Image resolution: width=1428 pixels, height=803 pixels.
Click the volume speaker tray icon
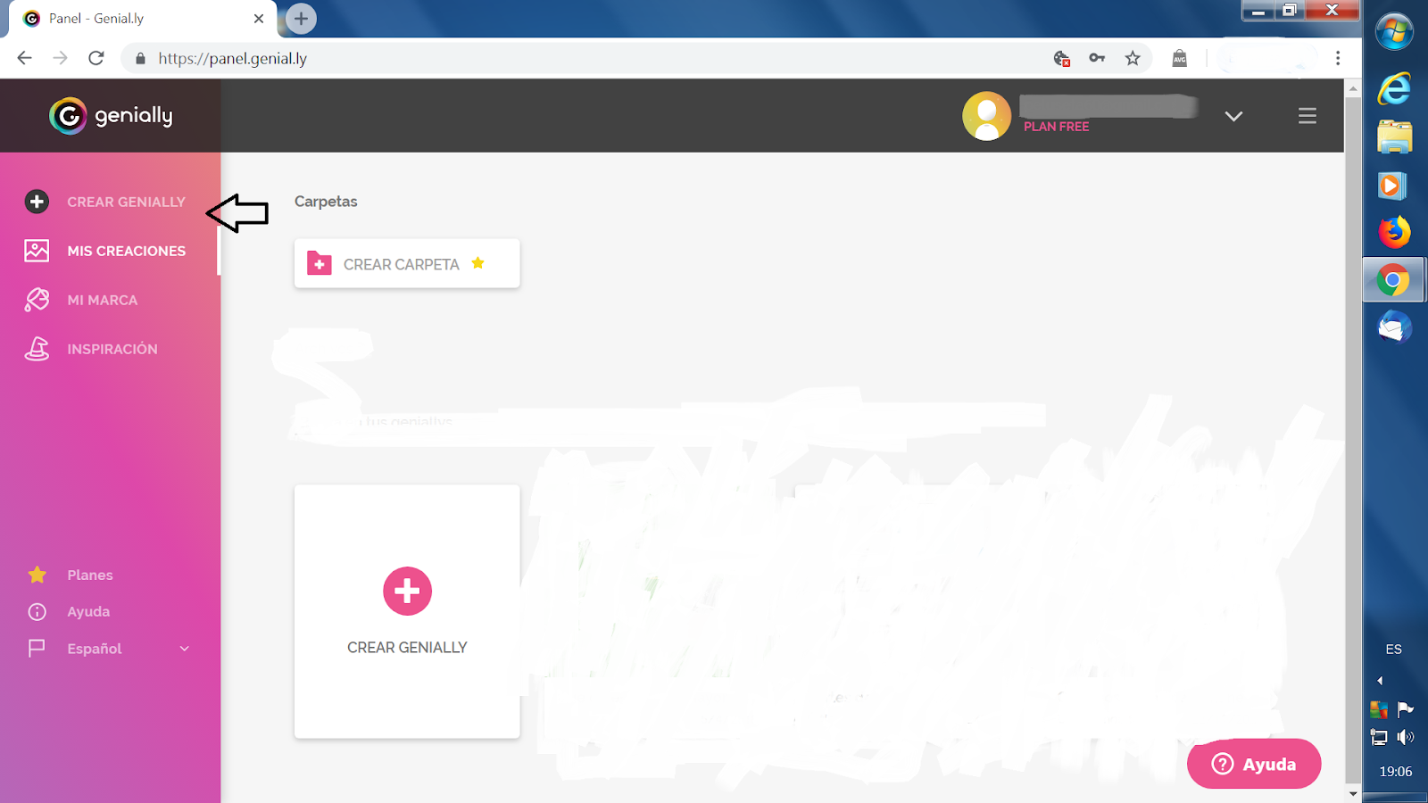1406,737
